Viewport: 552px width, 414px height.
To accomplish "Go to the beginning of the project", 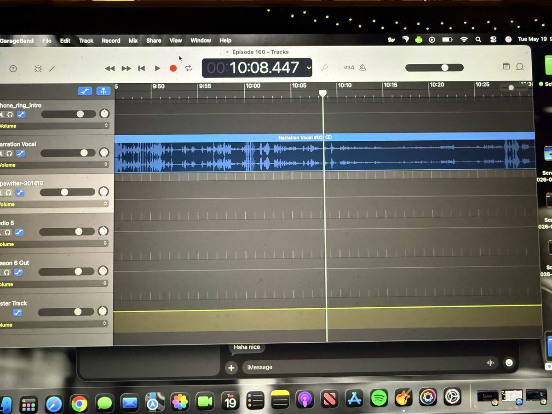I will [142, 69].
